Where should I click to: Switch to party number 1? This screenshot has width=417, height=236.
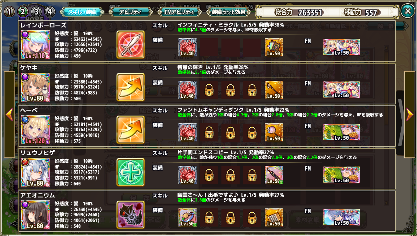click(9, 12)
